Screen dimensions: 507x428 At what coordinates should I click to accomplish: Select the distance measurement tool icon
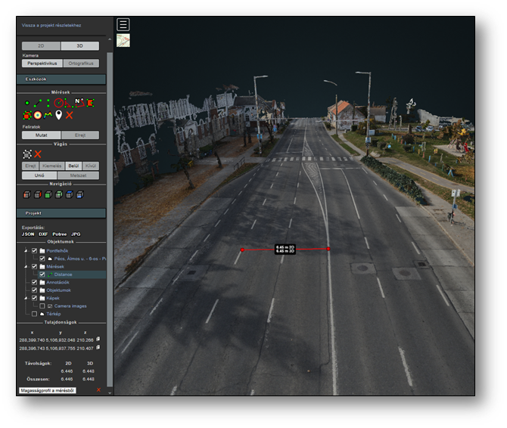[x=37, y=101]
